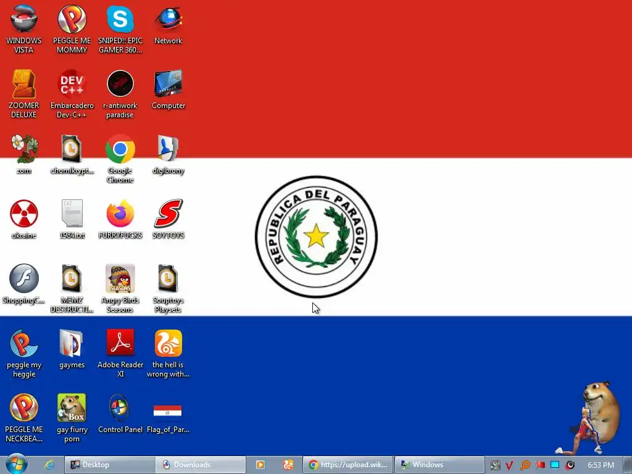This screenshot has width=632, height=474.
Task: Switch to the Desktop taskbar window
Action: [110, 465]
